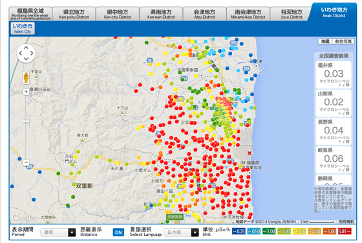Viewport: 362px width, 243px height.
Task: Switch to Ken-chu District tab
Action: 118,14
